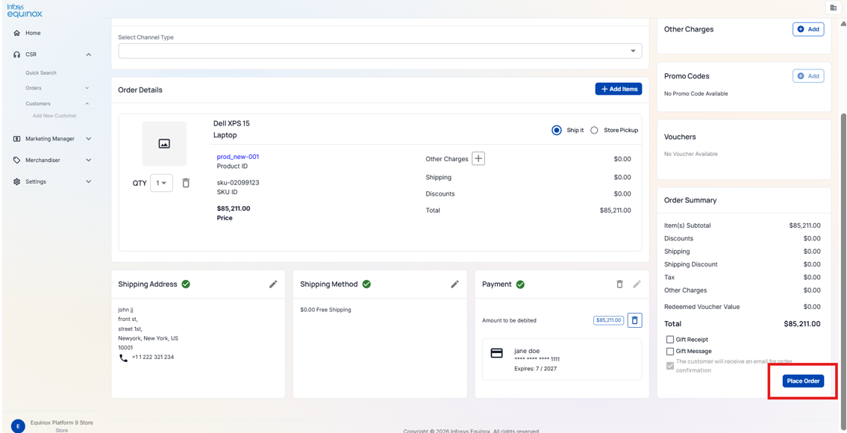The image size is (847, 433).
Task: Click the No Promo Code Available text
Action: [x=696, y=93]
